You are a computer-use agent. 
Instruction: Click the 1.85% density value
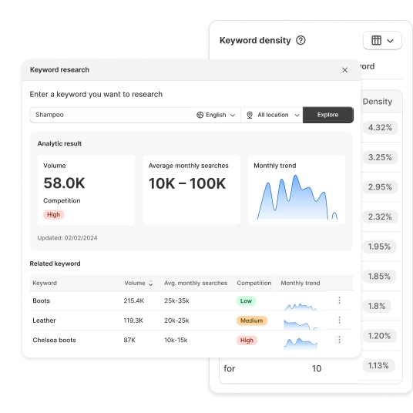379,277
